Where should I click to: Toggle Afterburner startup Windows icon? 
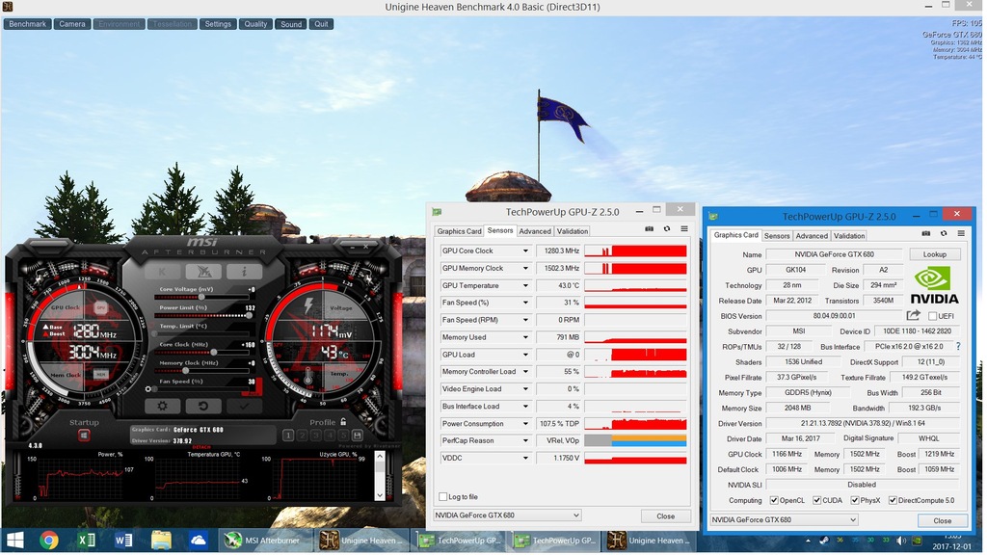click(84, 436)
